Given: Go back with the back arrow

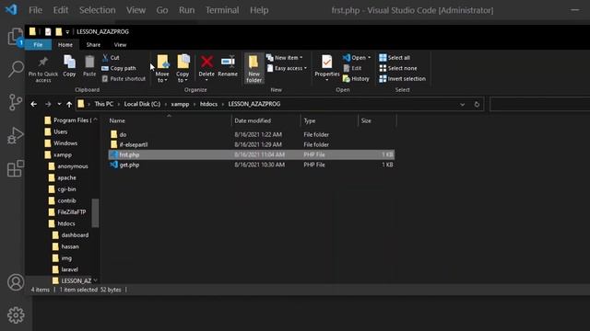Looking at the screenshot, I should coord(34,104).
